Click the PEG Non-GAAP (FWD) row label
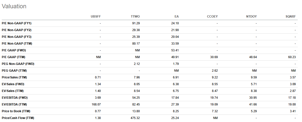 pyautogui.click(x=18, y=64)
